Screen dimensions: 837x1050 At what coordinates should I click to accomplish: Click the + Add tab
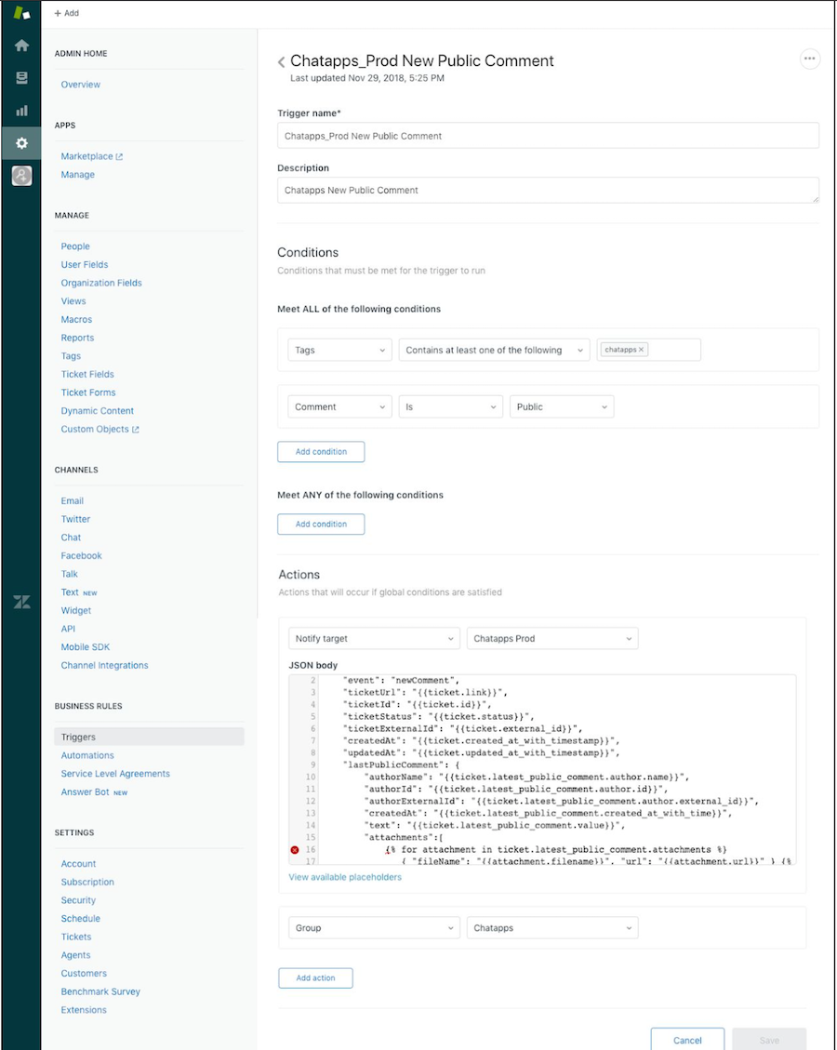click(66, 13)
